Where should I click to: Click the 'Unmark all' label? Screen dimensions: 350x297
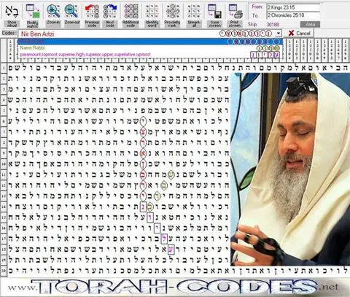pos(194,23)
